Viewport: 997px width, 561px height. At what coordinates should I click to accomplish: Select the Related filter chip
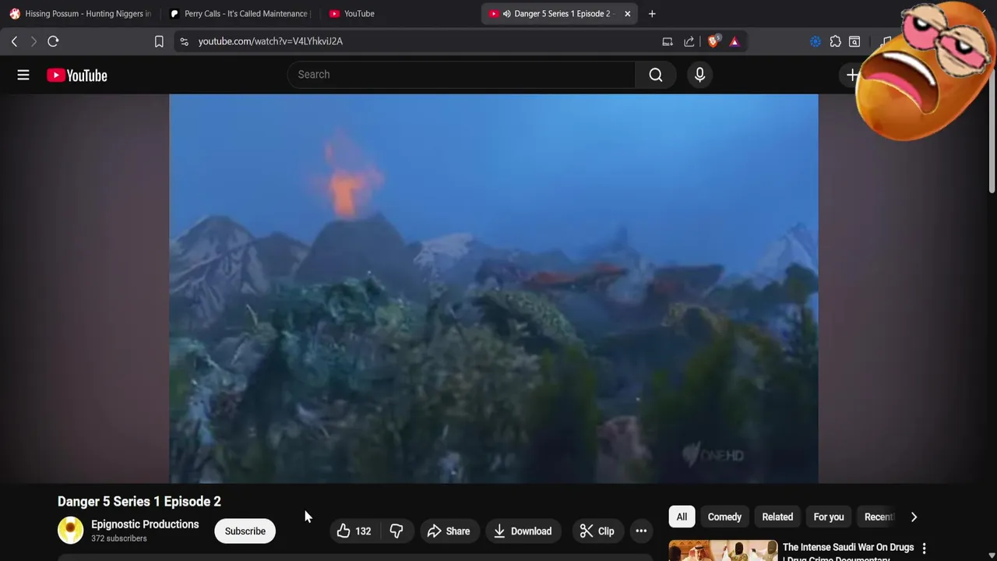tap(777, 517)
